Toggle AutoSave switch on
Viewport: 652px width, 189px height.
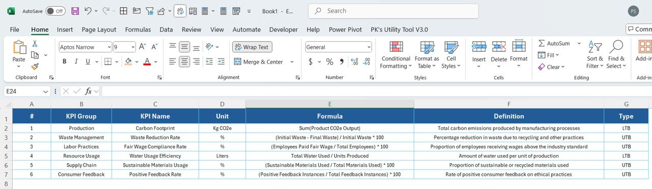click(x=56, y=11)
